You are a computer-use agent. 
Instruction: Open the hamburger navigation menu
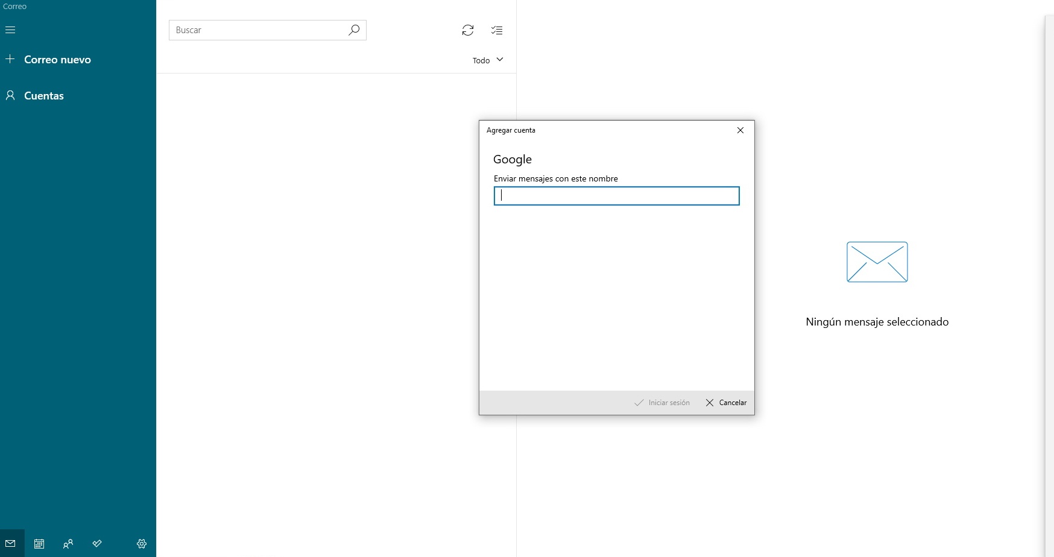tap(10, 30)
